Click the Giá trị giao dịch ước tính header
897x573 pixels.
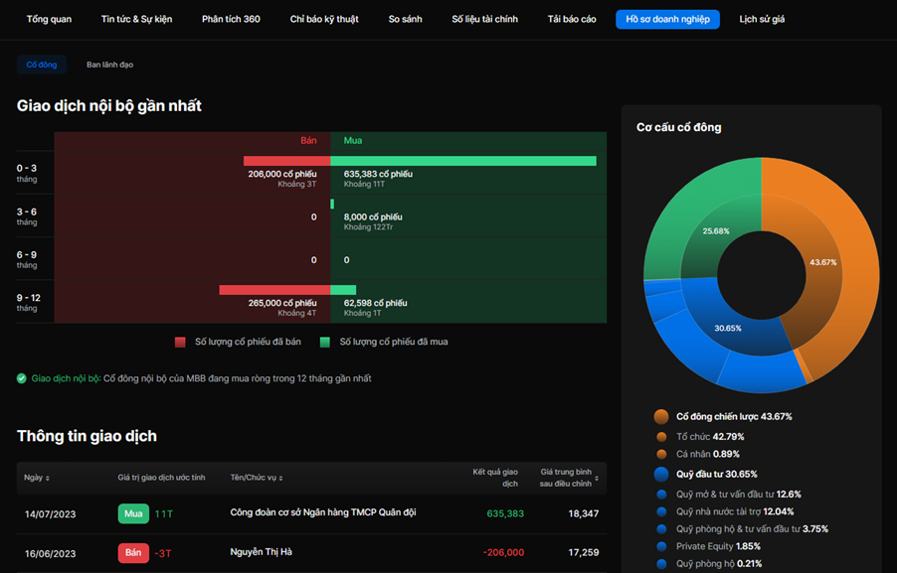pyautogui.click(x=161, y=478)
